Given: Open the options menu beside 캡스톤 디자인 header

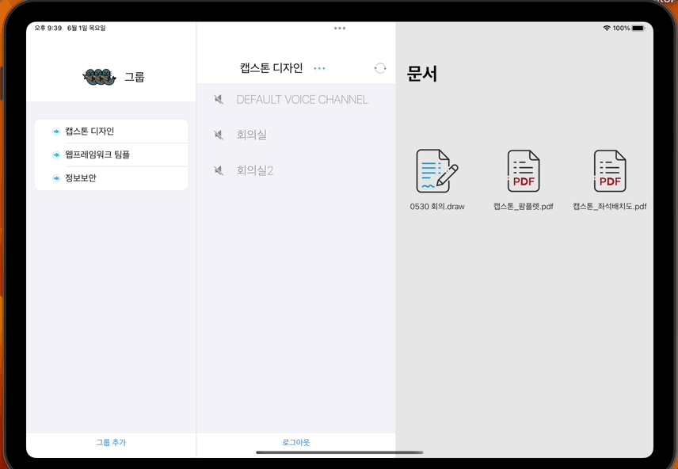Looking at the screenshot, I should 319,69.
